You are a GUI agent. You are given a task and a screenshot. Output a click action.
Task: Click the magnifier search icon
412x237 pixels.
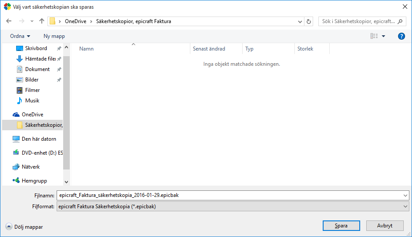(x=400, y=21)
